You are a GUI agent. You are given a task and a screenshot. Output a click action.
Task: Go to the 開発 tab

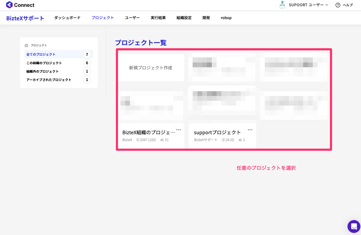(206, 18)
